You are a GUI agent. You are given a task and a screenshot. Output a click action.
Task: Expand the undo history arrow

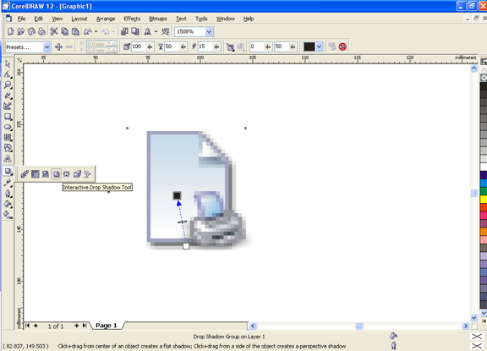click(96, 31)
